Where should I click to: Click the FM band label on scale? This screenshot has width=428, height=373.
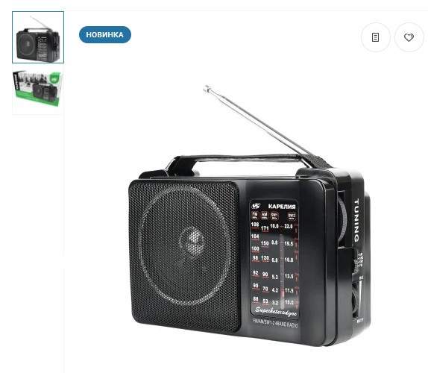pyautogui.click(x=255, y=215)
